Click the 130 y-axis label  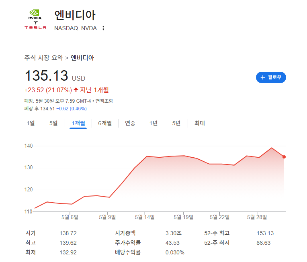click(x=29, y=168)
